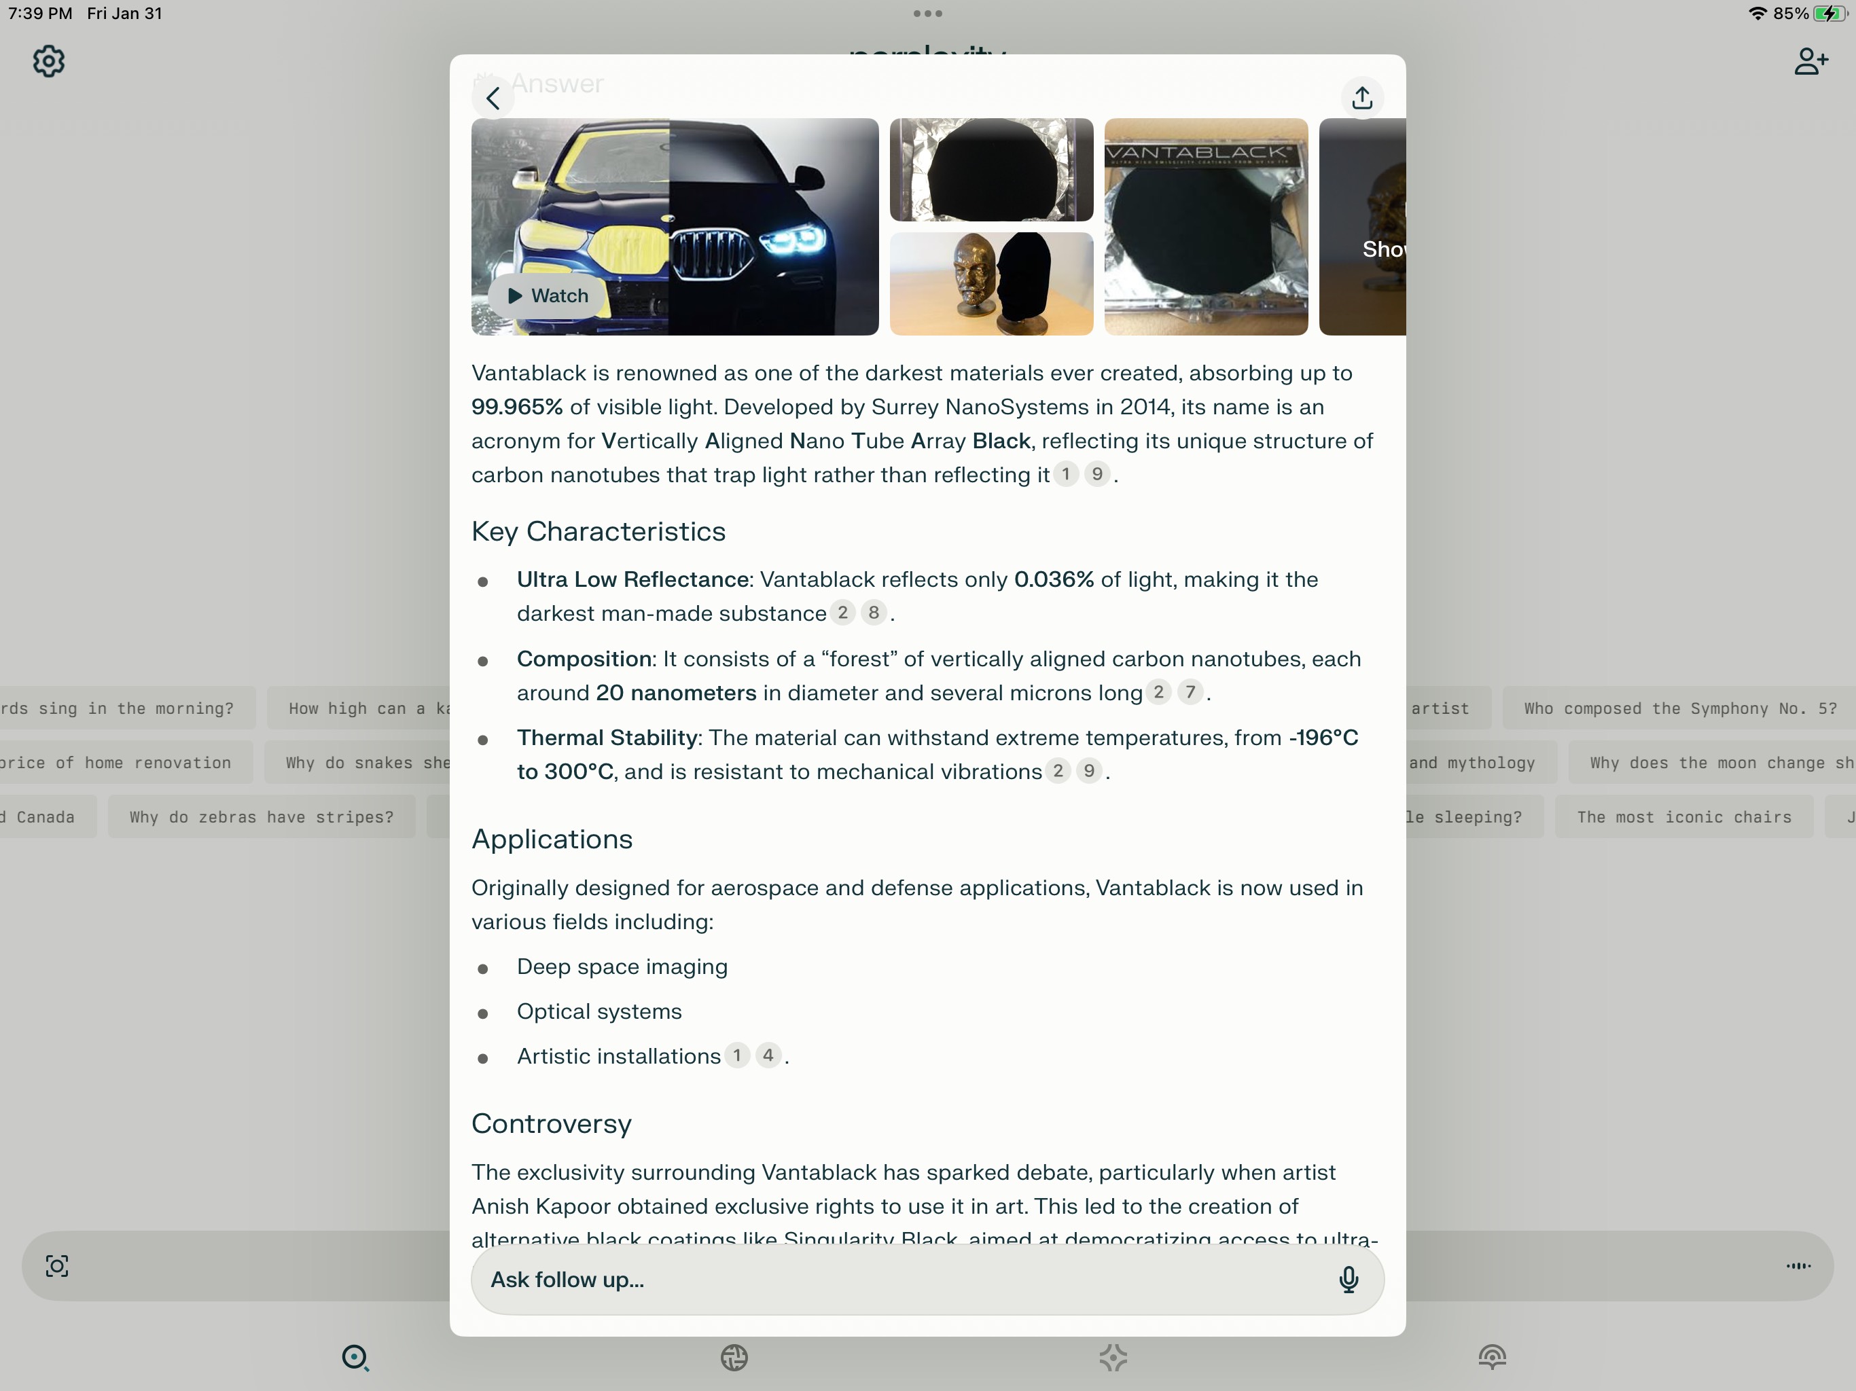Select suggestion 'Why does the moon change'

(x=1713, y=763)
